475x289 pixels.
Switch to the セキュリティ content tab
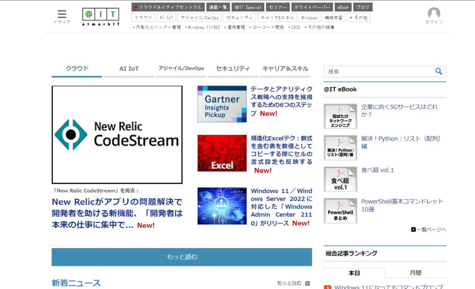(x=233, y=69)
